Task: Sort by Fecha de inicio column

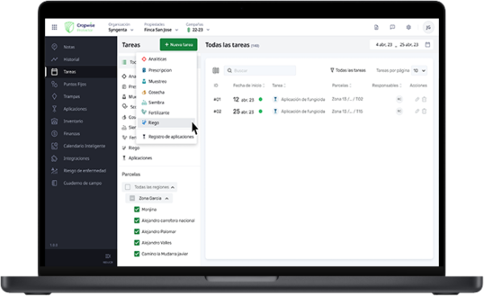Action: (x=248, y=85)
